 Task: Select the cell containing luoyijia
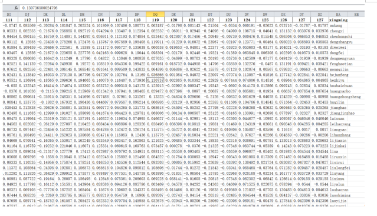coord(338,201)
